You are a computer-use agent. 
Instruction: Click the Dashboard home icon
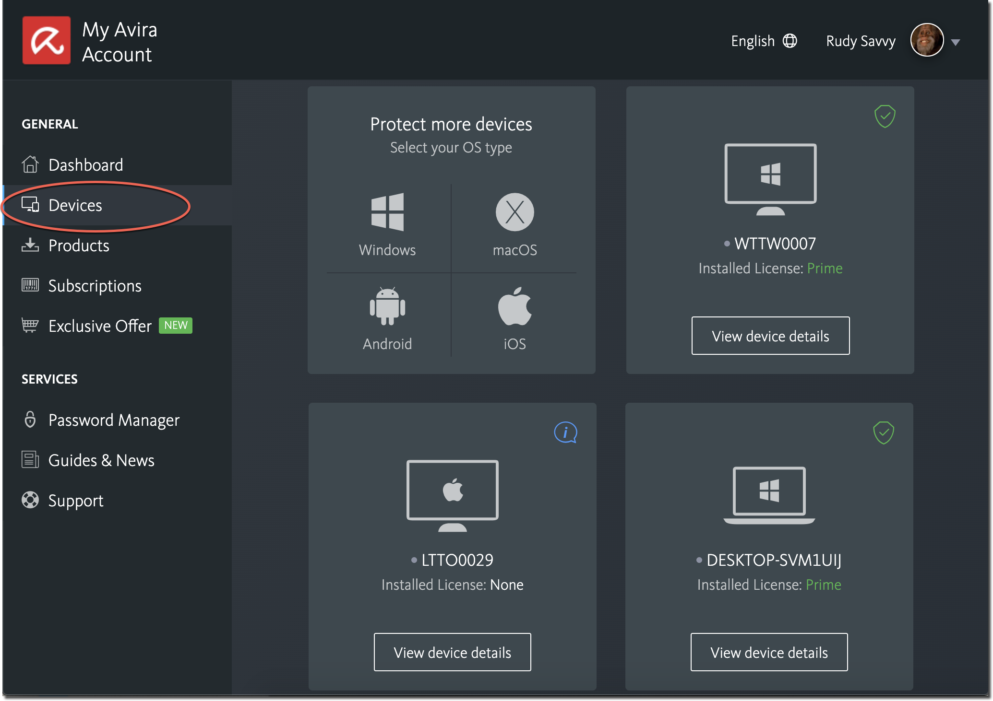coord(30,164)
